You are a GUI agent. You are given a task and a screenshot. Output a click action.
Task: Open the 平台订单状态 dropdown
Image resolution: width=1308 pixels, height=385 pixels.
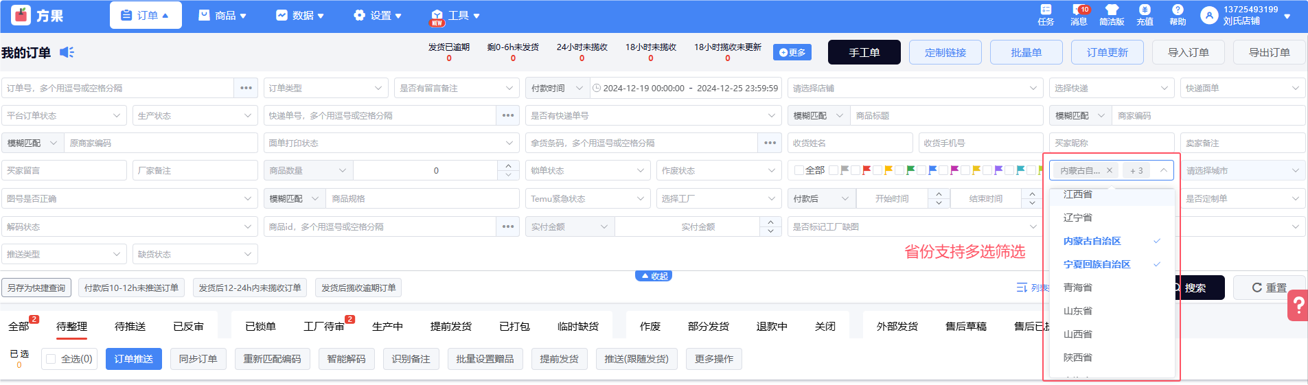point(64,115)
